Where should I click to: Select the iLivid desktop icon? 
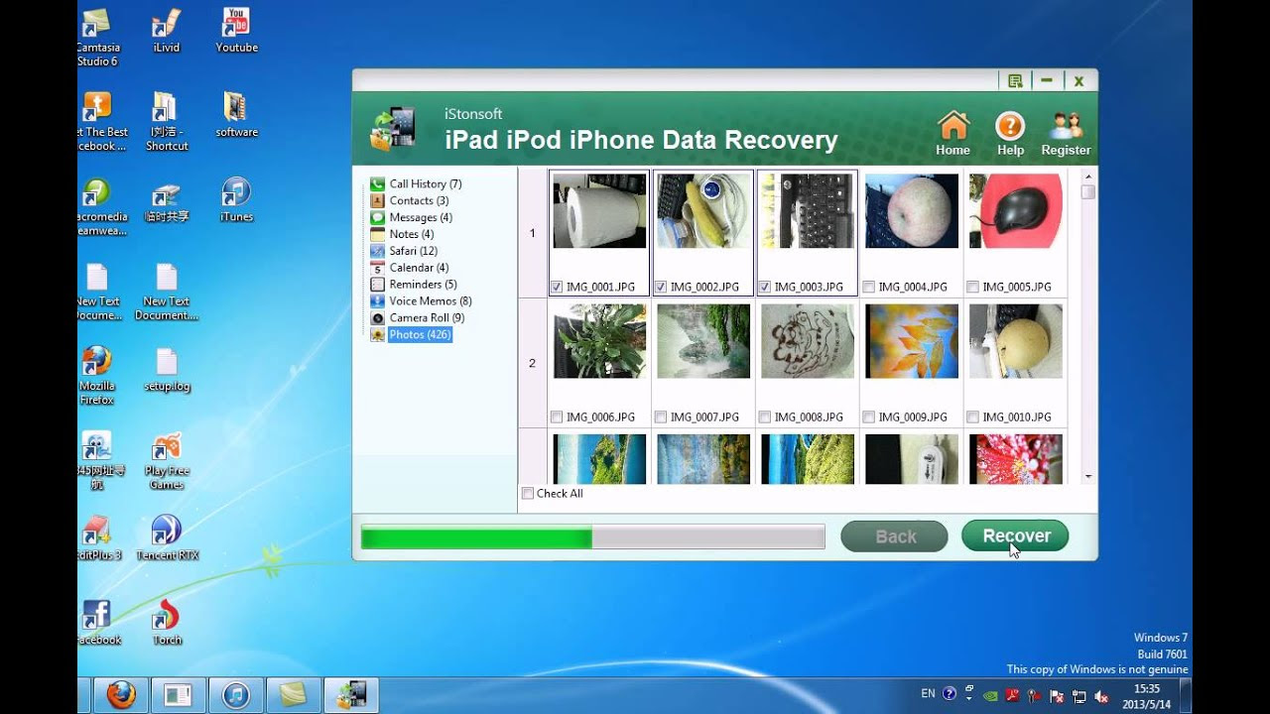point(167,32)
